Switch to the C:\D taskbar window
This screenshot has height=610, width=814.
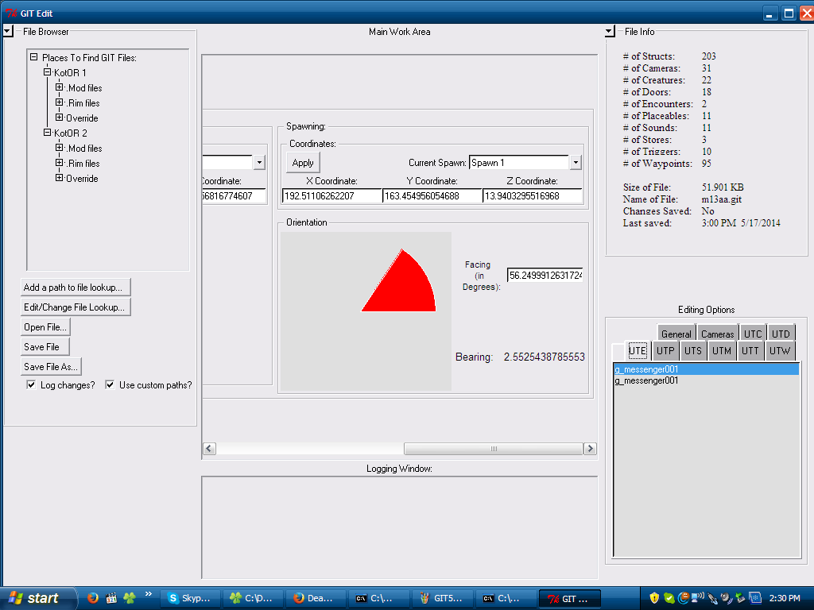pyautogui.click(x=254, y=599)
